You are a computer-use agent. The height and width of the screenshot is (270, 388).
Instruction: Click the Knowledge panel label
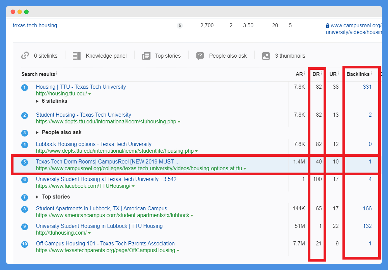(x=106, y=56)
